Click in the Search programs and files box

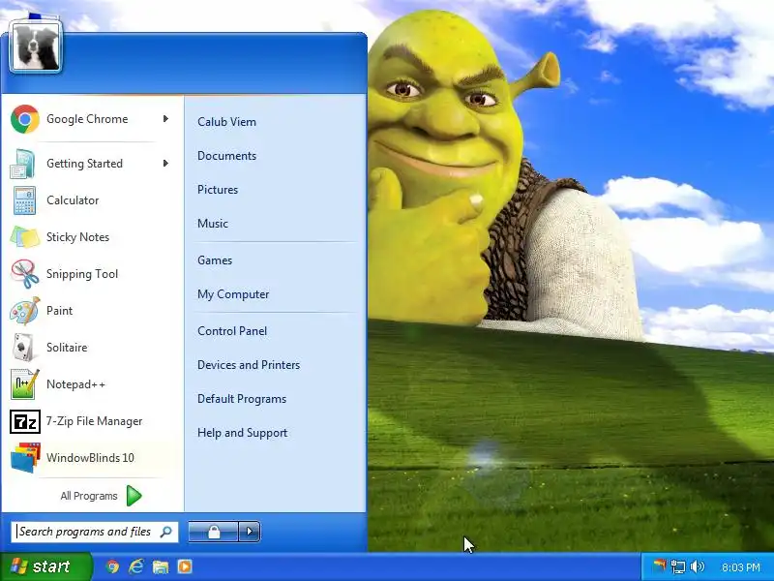pyautogui.click(x=94, y=532)
